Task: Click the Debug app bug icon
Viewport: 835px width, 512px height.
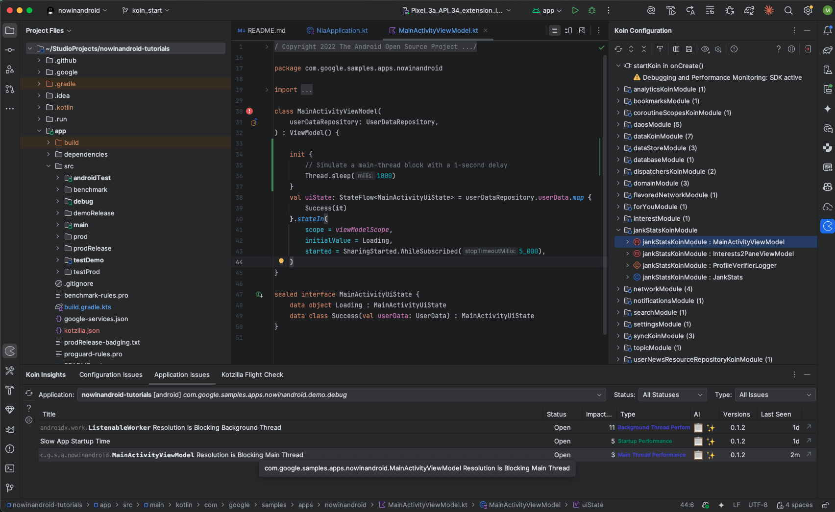Action: pos(592,10)
